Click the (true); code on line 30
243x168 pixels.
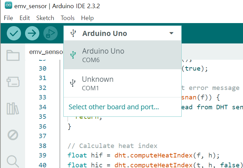(195, 69)
